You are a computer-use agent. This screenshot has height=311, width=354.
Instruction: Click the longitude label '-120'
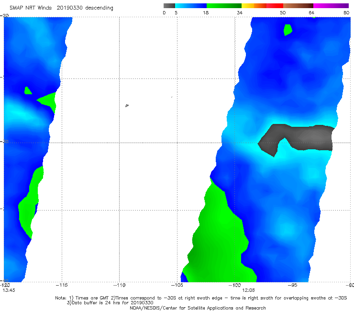(x=5, y=285)
